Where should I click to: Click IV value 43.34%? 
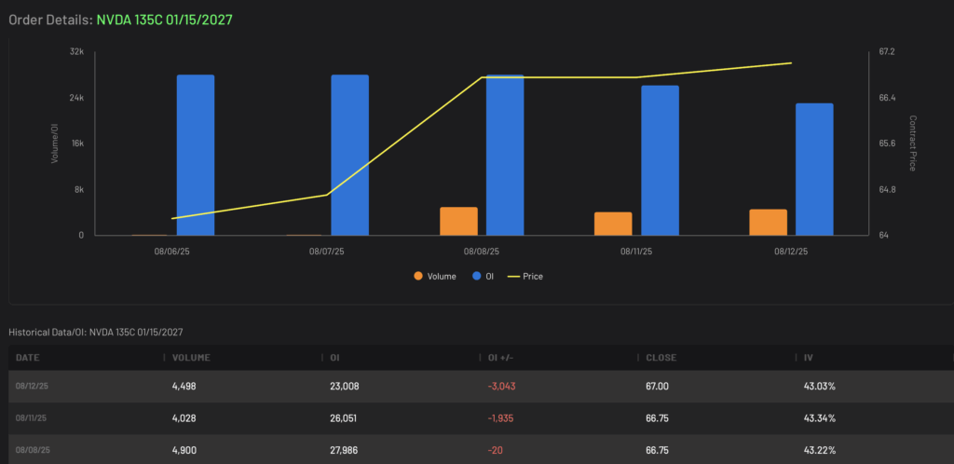[819, 418]
